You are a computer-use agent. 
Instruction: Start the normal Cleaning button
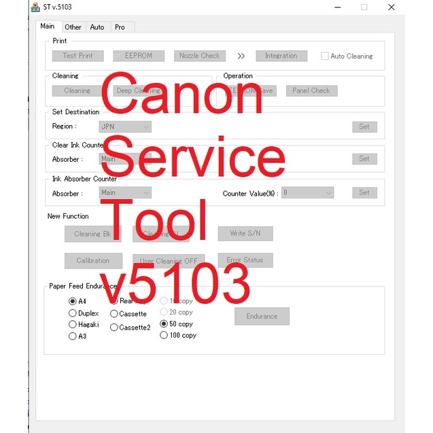(x=77, y=91)
